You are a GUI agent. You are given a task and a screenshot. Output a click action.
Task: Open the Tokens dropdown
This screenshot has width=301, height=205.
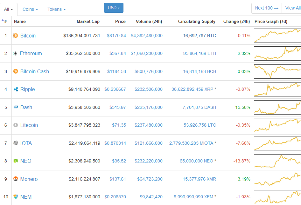point(56,9)
